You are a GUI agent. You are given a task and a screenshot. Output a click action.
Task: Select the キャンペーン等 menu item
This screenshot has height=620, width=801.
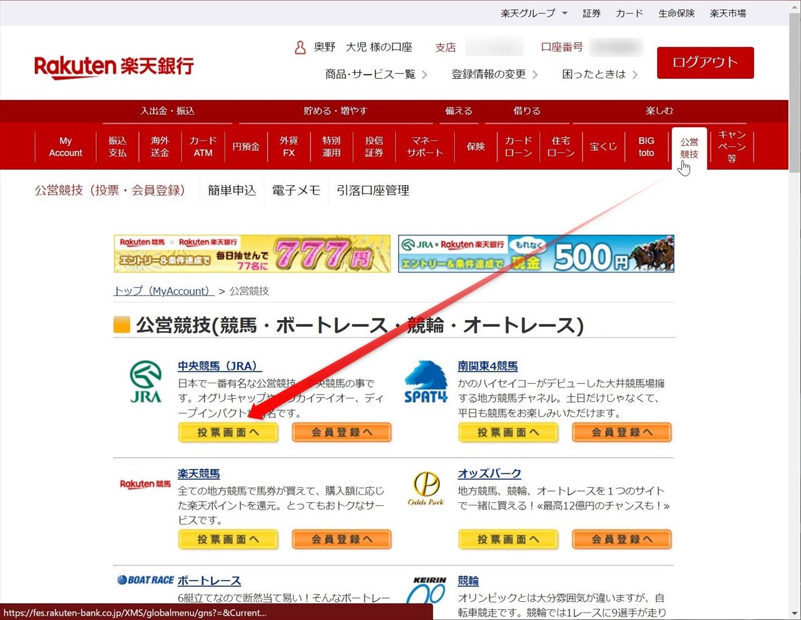[x=732, y=147]
